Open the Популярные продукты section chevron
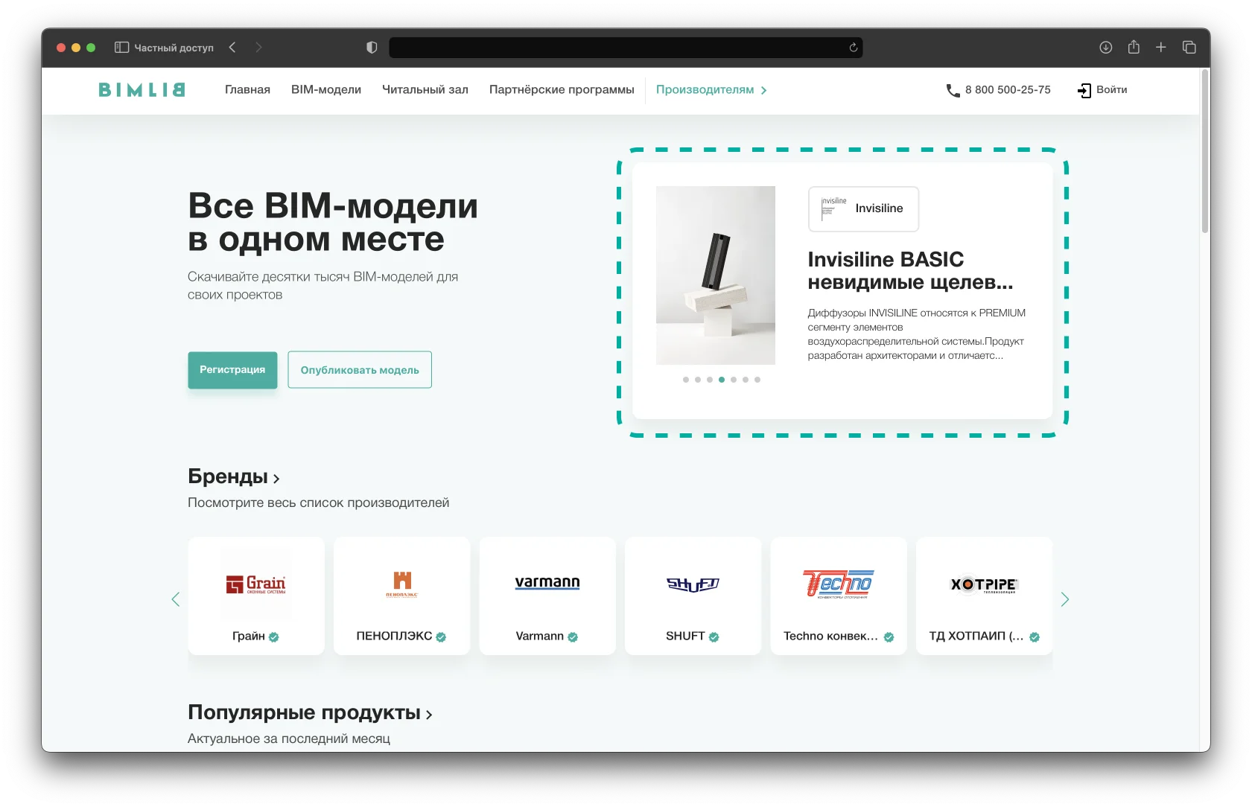This screenshot has width=1252, height=807. (429, 715)
